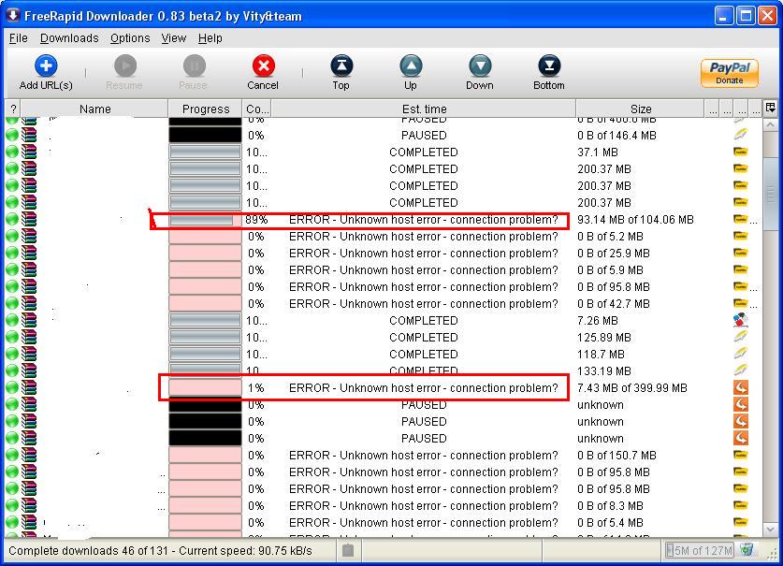Click the PayPal Donate button

pos(730,73)
